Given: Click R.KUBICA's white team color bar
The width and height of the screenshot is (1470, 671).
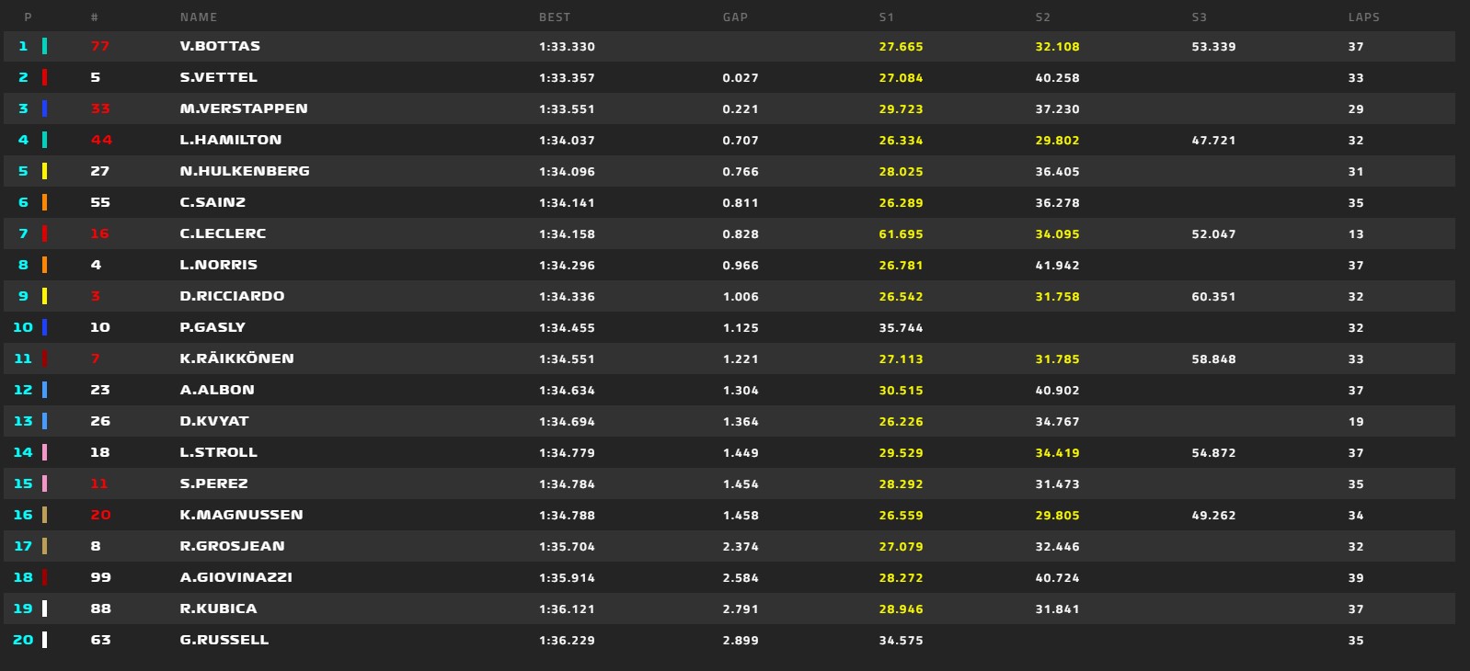Looking at the screenshot, I should click(44, 608).
